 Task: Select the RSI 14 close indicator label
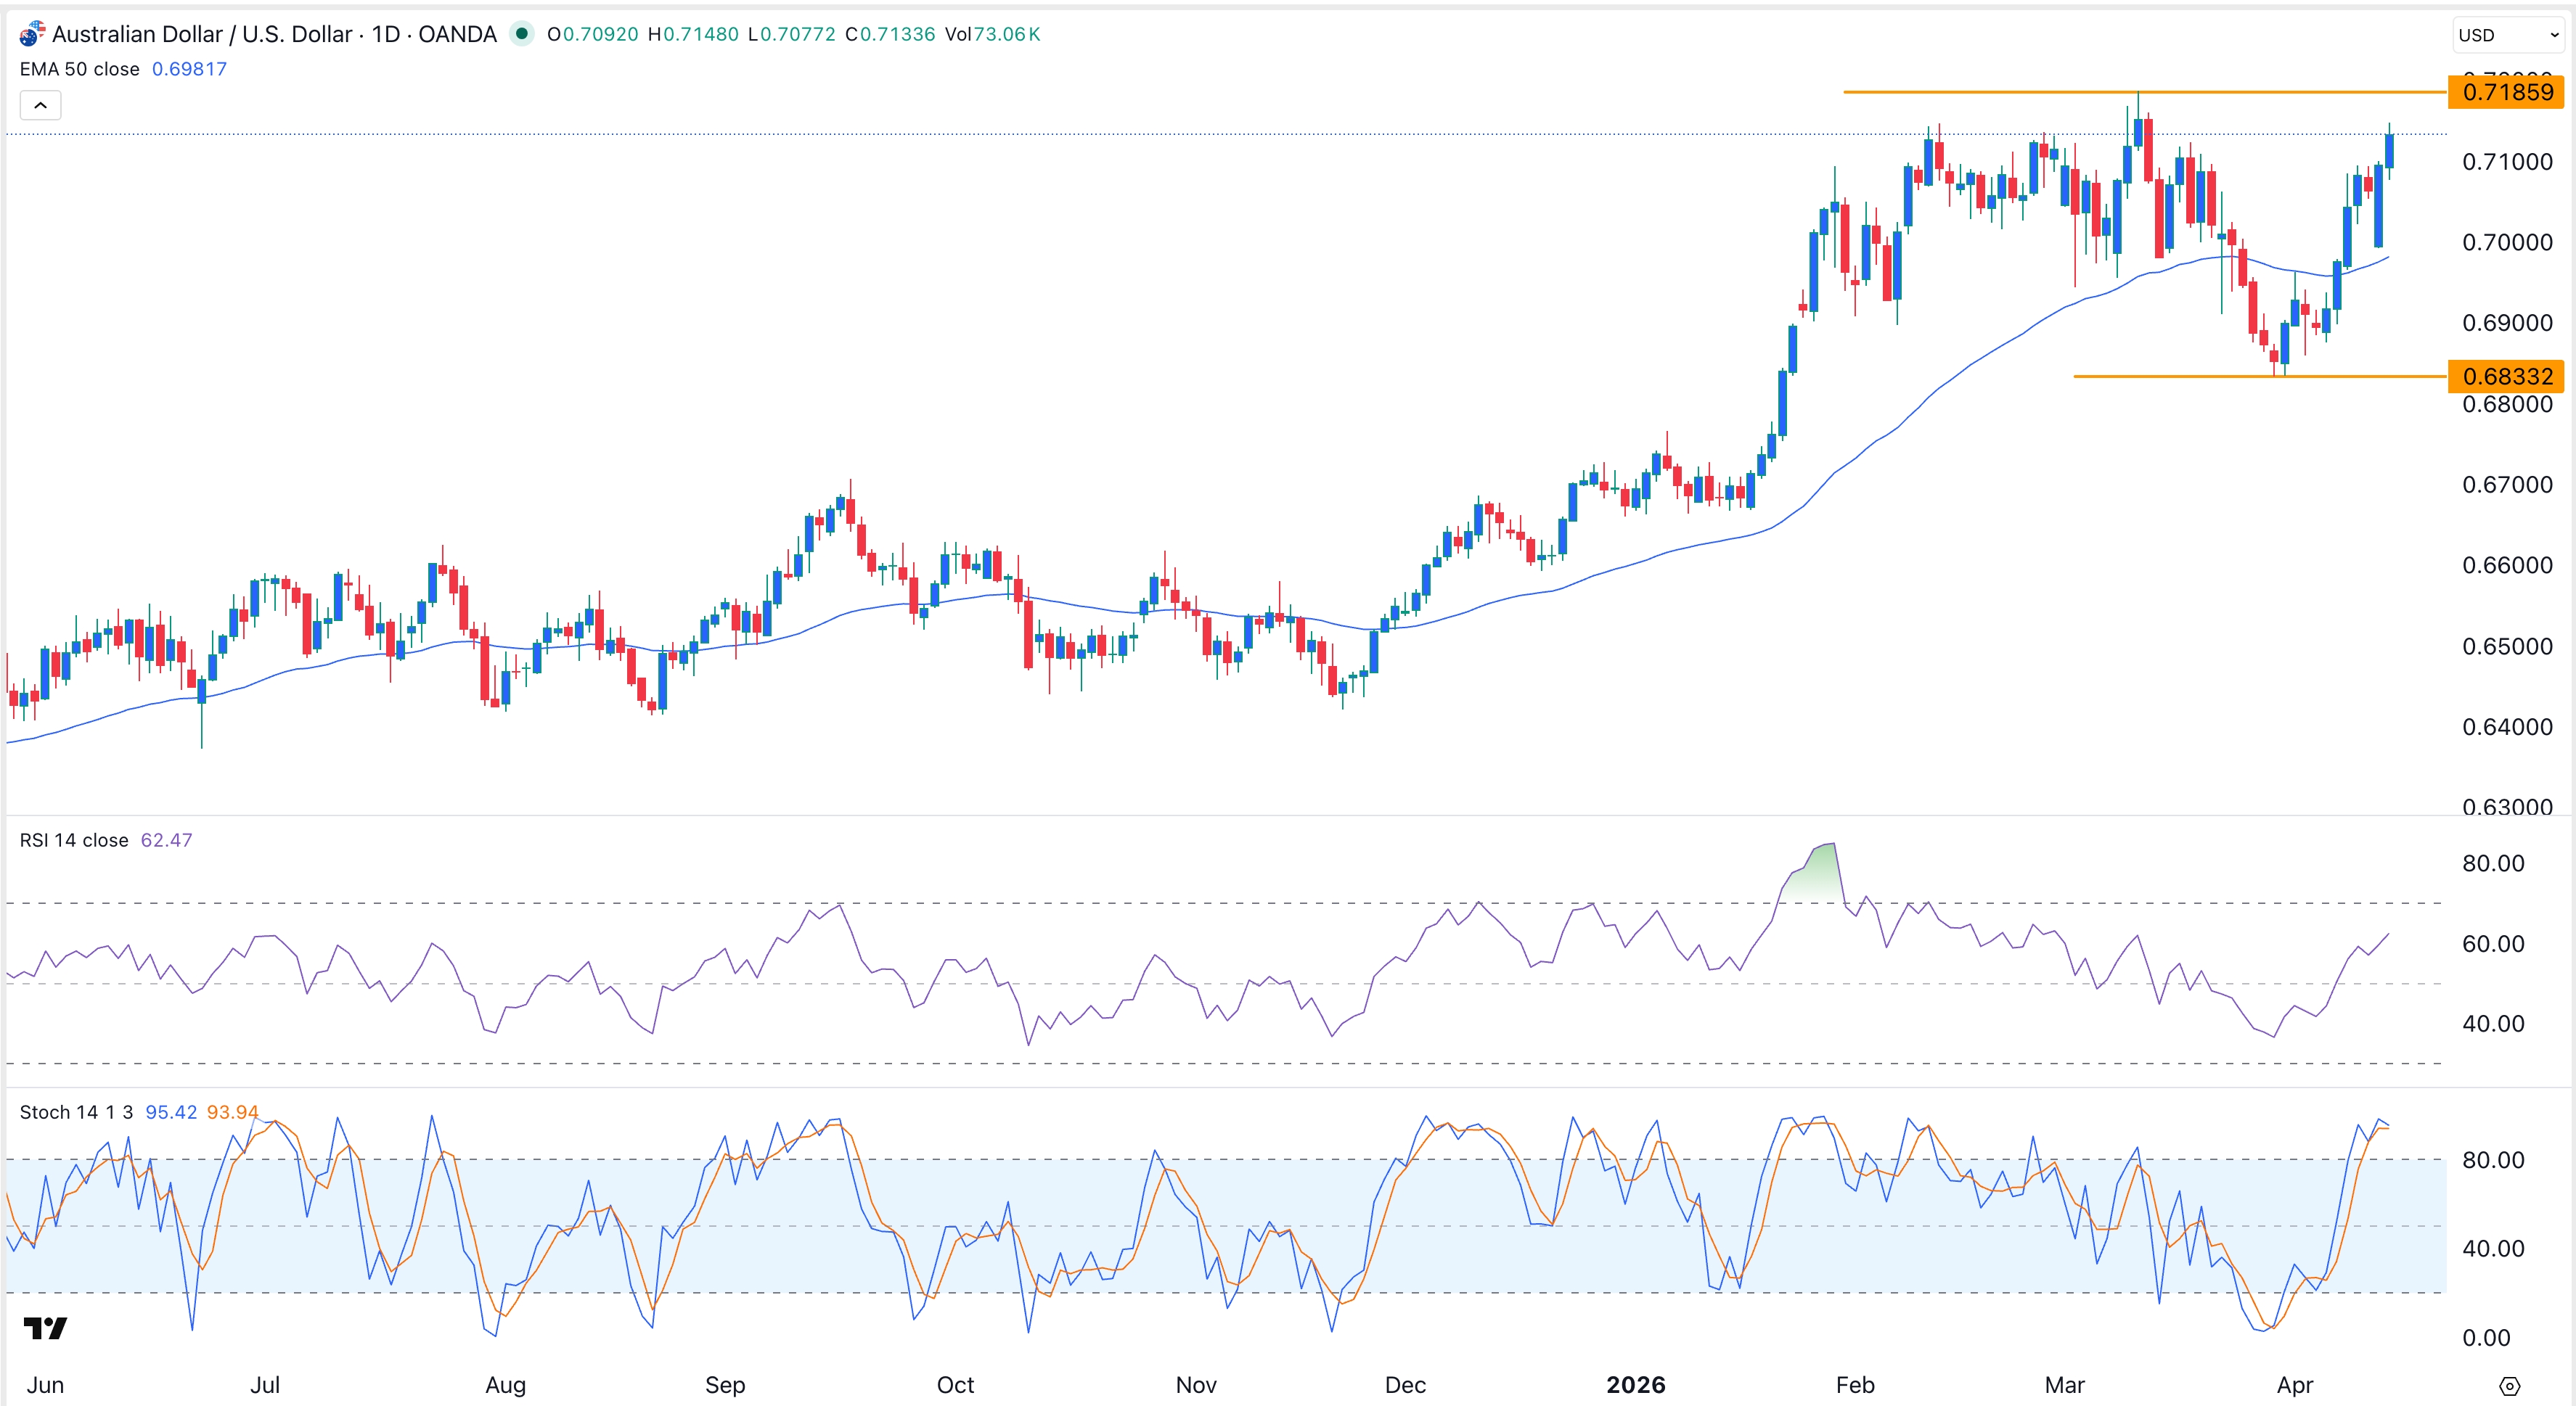(x=73, y=839)
